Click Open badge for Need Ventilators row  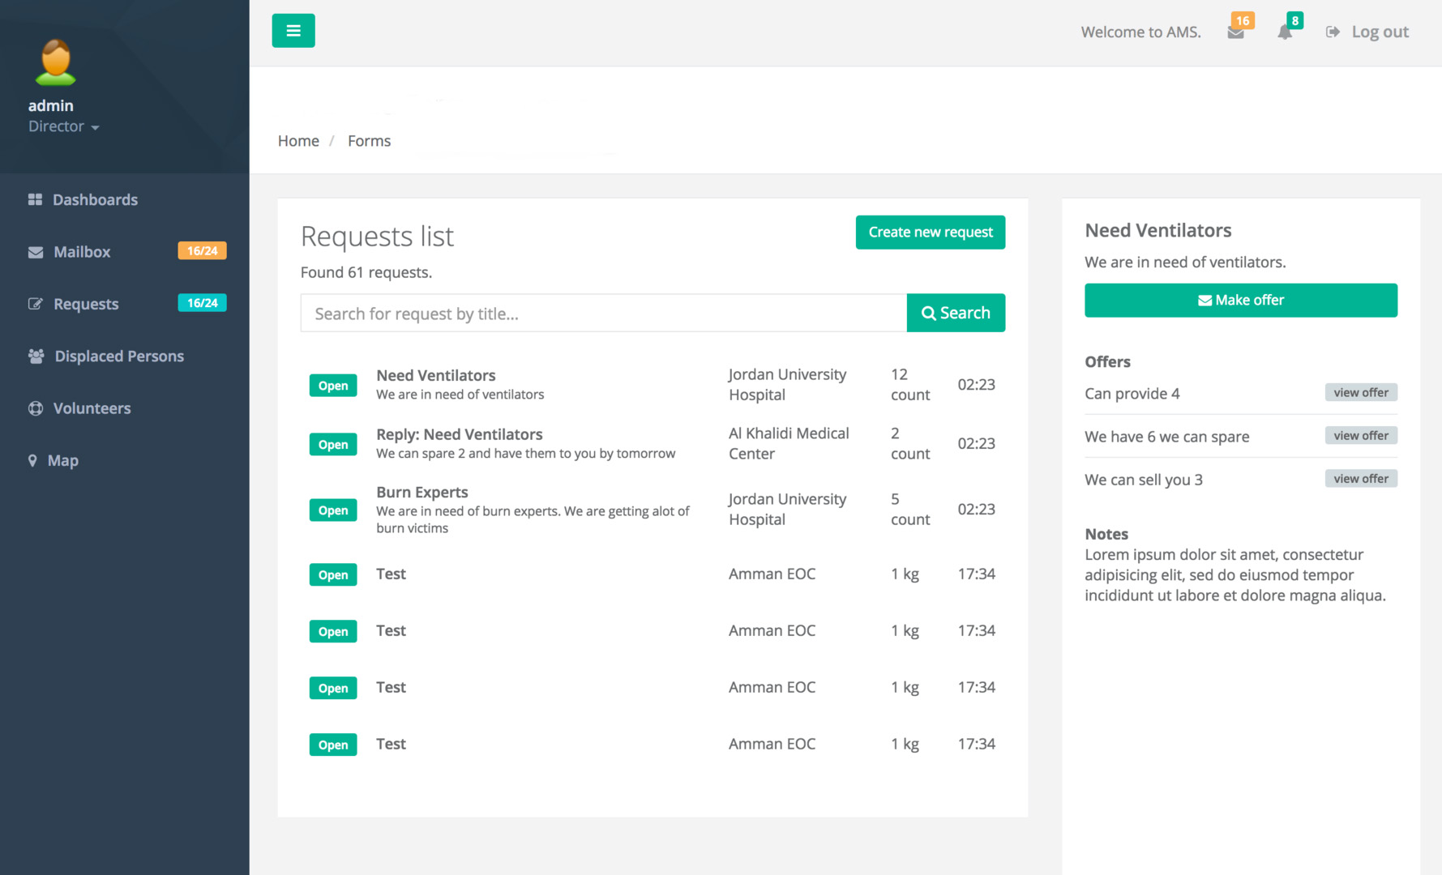click(x=333, y=386)
